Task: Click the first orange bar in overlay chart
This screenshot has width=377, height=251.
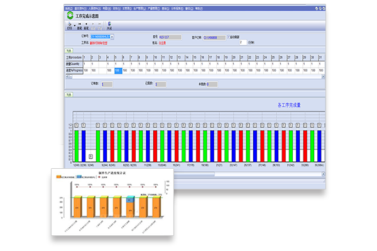Action: click(77, 208)
